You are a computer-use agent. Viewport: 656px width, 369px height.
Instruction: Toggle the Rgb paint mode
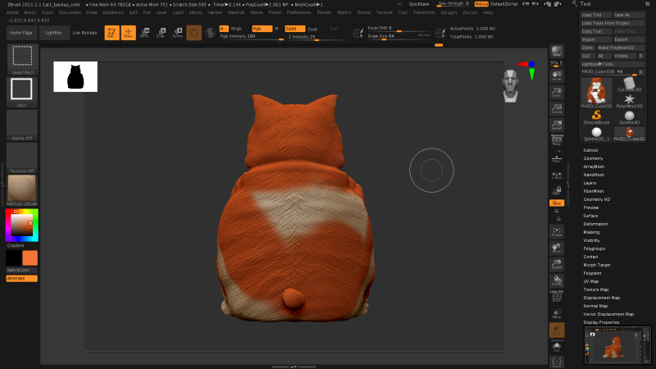tap(261, 29)
